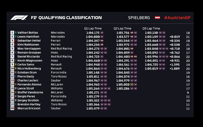Select the Q3 Lap Time column header
The image size is (203, 127).
(151, 29)
